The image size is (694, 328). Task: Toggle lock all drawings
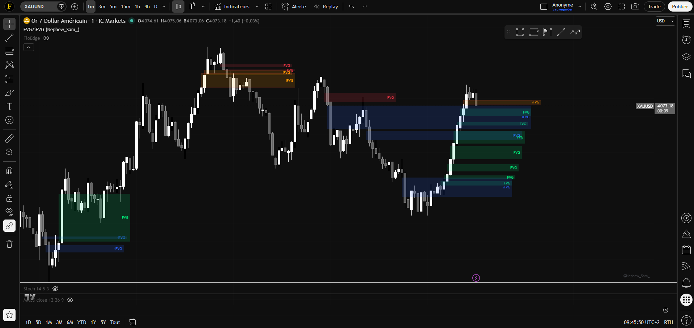9,198
